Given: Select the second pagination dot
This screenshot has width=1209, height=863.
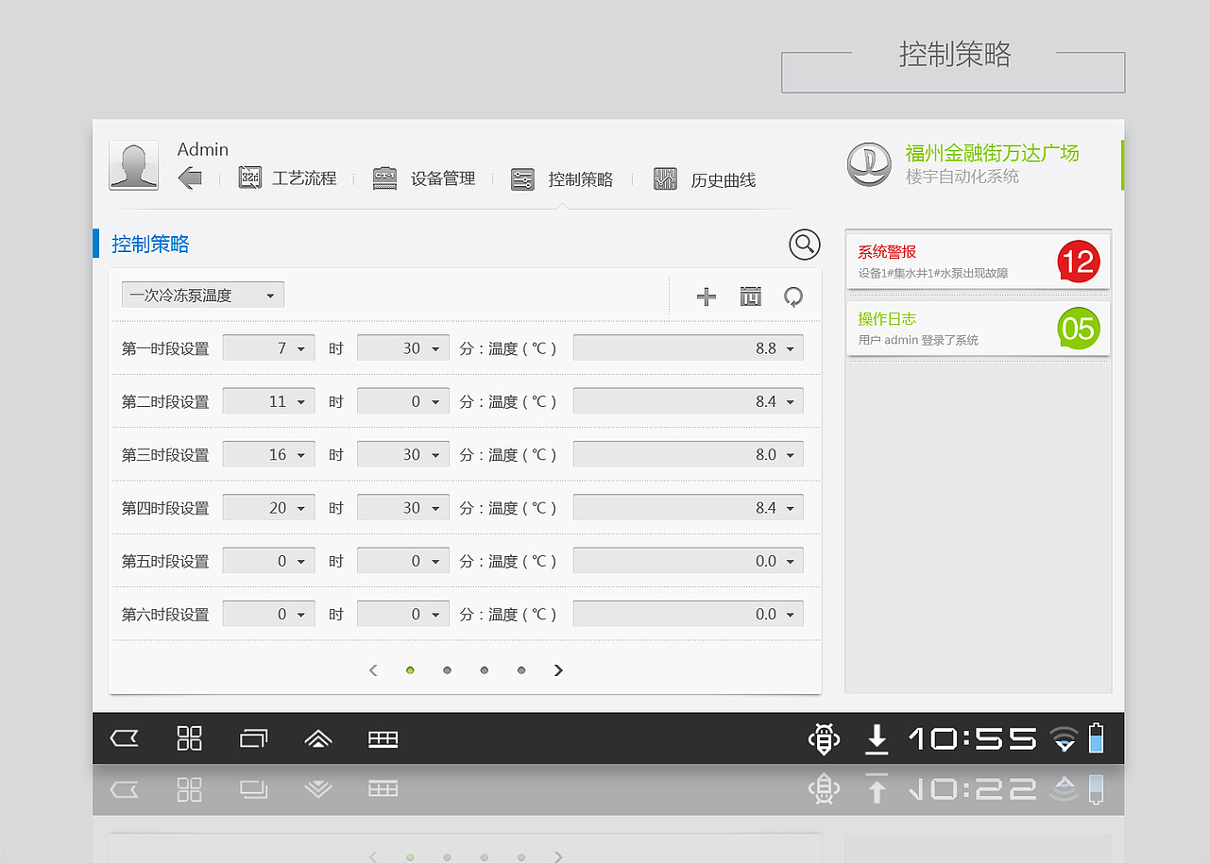Looking at the screenshot, I should [447, 670].
